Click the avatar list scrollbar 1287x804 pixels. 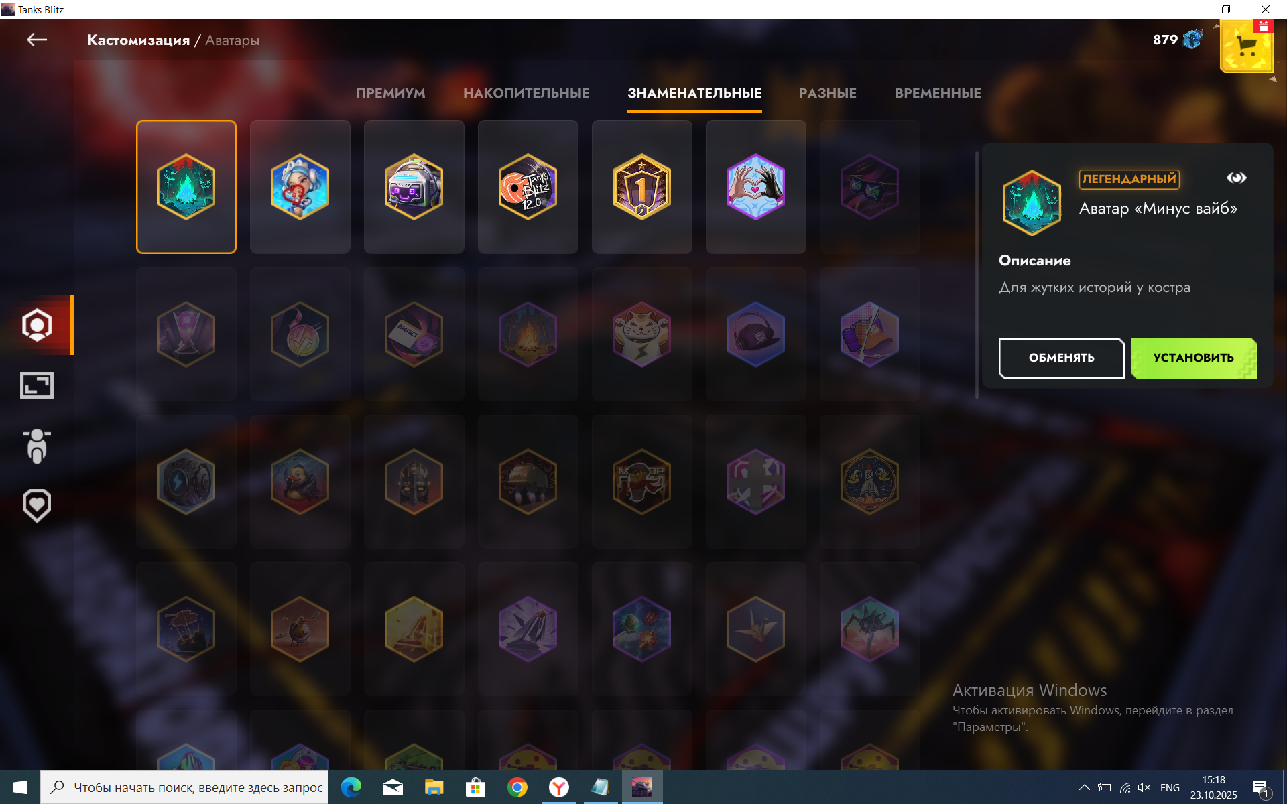pyautogui.click(x=977, y=275)
